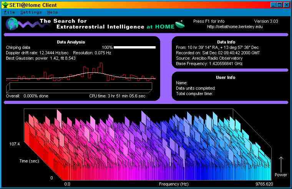Minimize the SETI@Home Client window
Screen dimensions: 292x189
point(273,5)
